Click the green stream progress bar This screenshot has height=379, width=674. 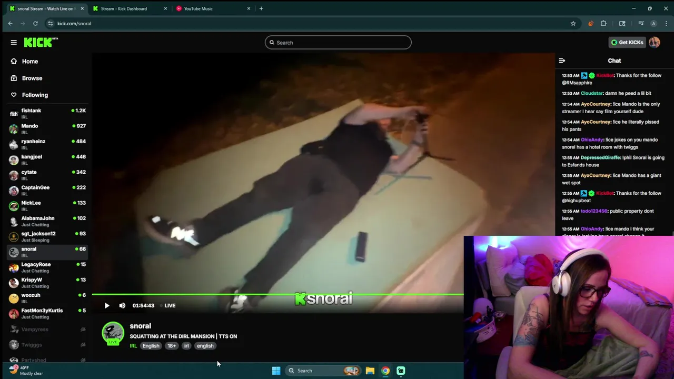[277, 294]
